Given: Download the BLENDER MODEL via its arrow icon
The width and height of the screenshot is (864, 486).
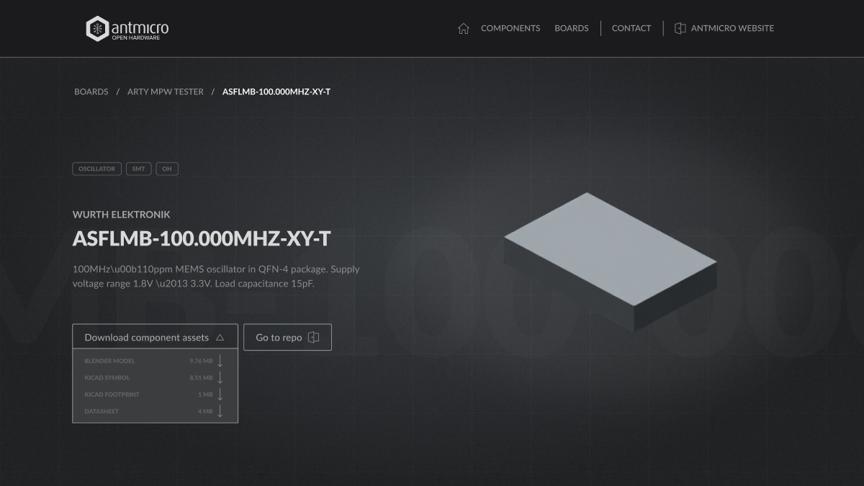Looking at the screenshot, I should tap(220, 360).
